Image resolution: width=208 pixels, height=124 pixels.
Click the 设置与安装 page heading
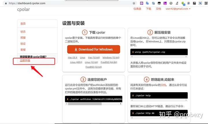click(x=73, y=23)
